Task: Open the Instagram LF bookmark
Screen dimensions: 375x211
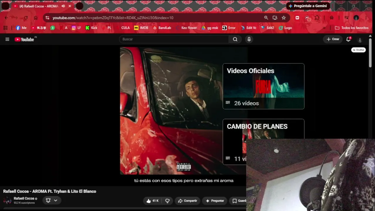Action: coord(76,28)
